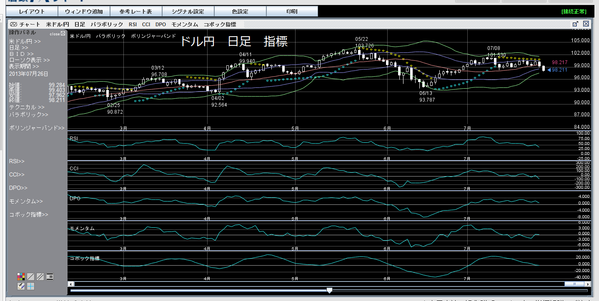This screenshot has width=599, height=301.
Task: Expand コポック指標>> settings in side panel
Action: [29, 214]
